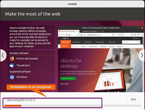Screen dimensions: 145x110
Task: Click the 'Ubuntu for desktops' headline
Action: click(71, 63)
